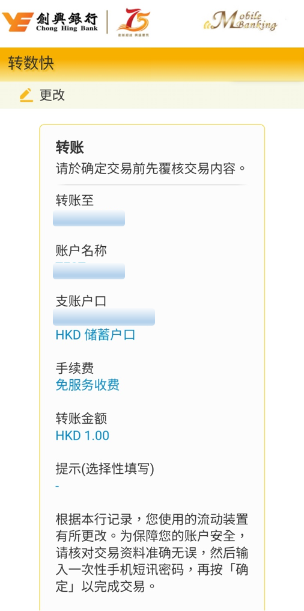The height and width of the screenshot is (611, 304).
Task: Click the 75th anniversary emblem
Action: click(133, 22)
